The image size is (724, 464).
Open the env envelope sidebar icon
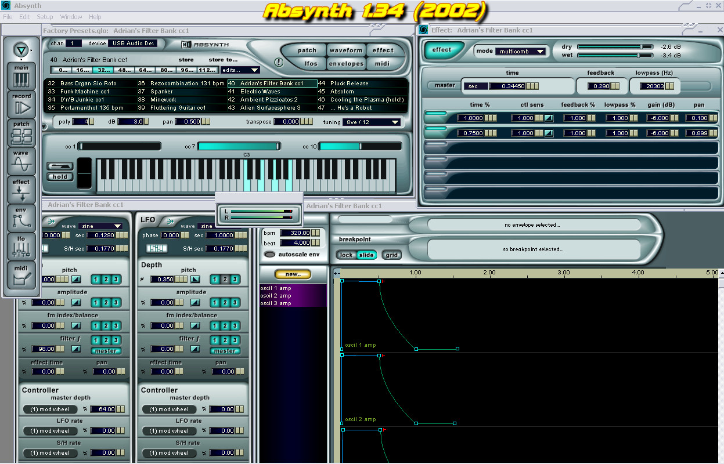click(x=21, y=218)
